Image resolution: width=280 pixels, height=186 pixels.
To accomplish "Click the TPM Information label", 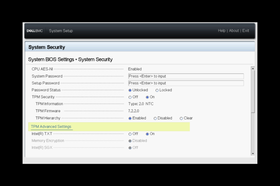I will click(49, 104).
